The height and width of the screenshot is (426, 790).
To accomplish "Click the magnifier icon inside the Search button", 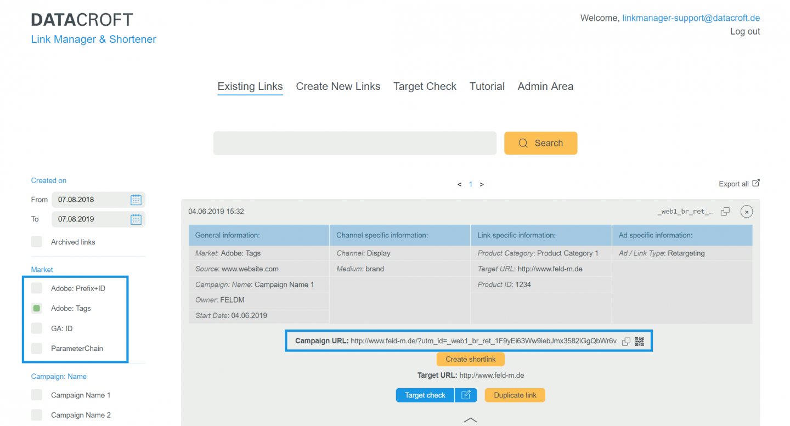I will [x=523, y=143].
